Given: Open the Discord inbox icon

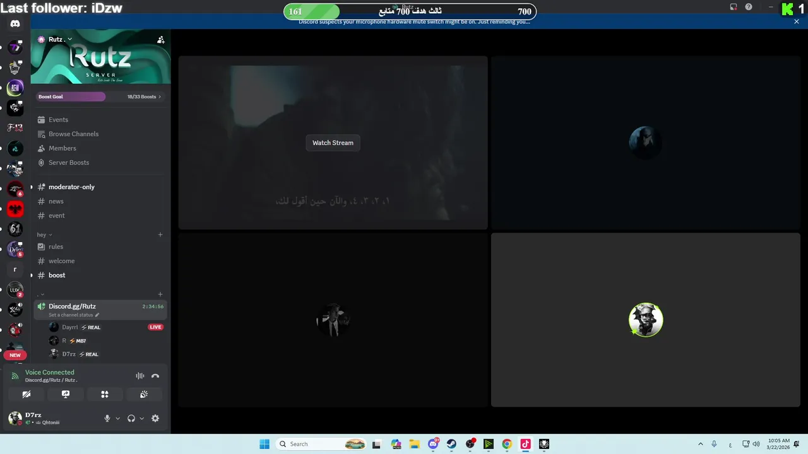Looking at the screenshot, I should point(734,7).
